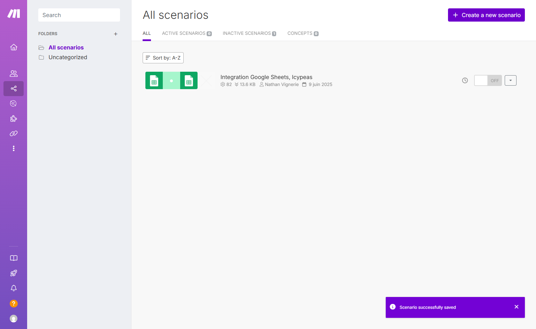Image resolution: width=536 pixels, height=329 pixels.
Task: Add a new folder with plus icon
Action: (x=116, y=34)
